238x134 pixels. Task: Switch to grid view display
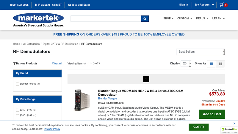point(220,64)
